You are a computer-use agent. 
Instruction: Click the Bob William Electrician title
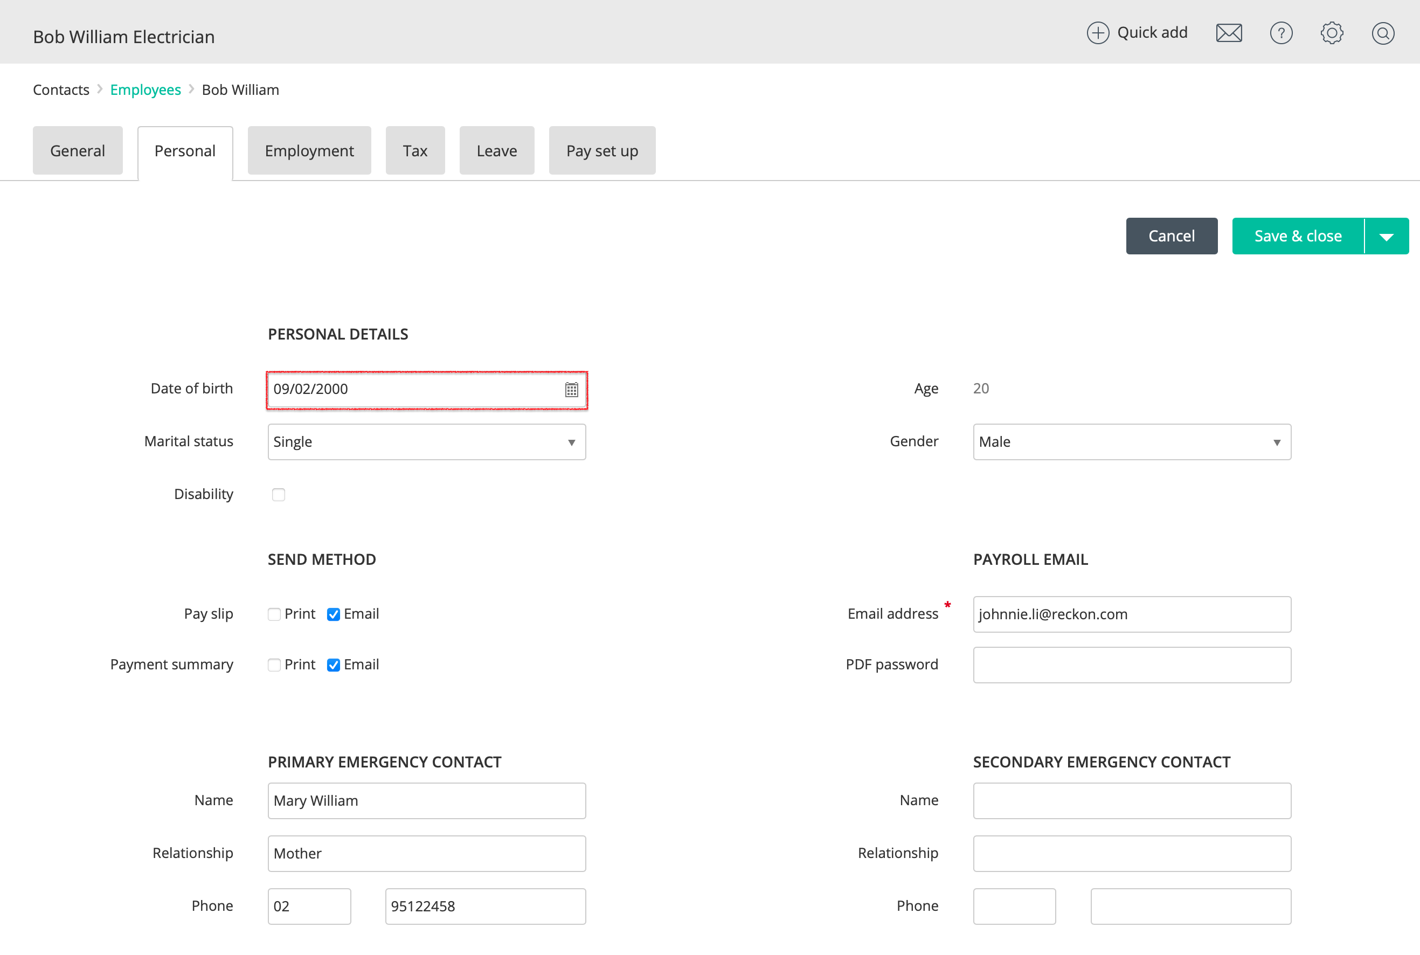point(123,37)
